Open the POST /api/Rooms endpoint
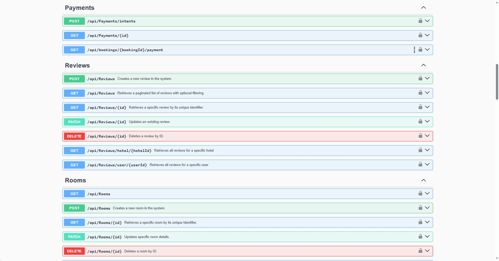This screenshot has width=499, height=261. pyautogui.click(x=99, y=208)
